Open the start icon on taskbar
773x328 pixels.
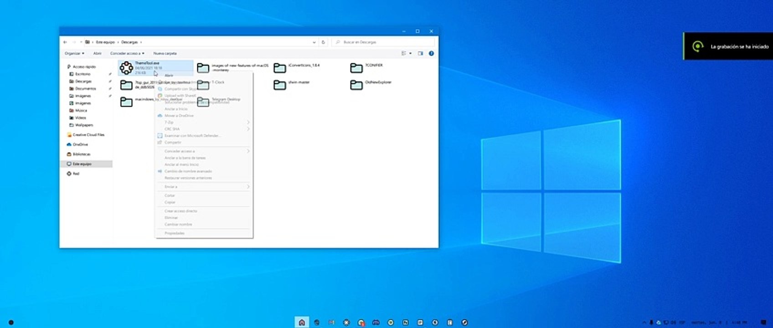tap(302, 322)
